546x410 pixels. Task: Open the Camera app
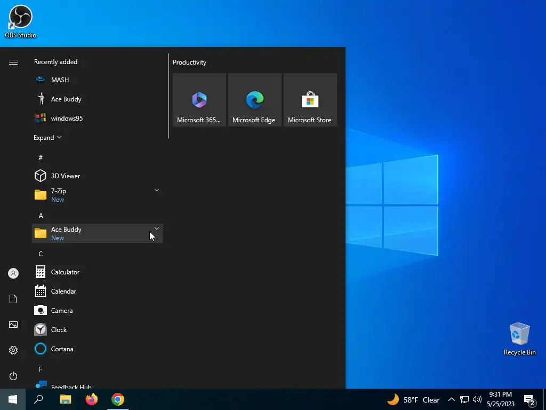pos(98,310)
